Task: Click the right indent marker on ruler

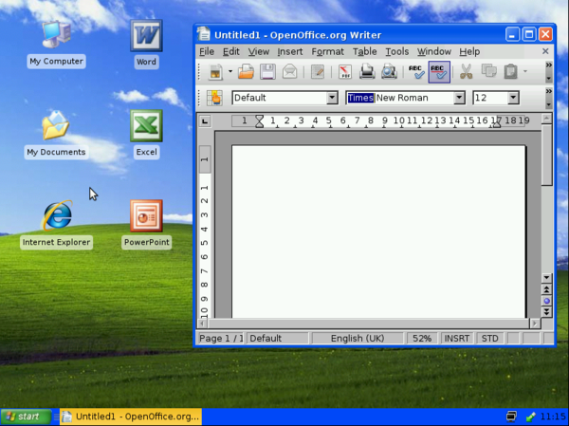Action: click(496, 122)
